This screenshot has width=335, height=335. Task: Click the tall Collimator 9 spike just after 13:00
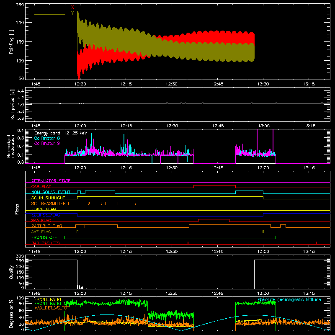tap(273, 141)
